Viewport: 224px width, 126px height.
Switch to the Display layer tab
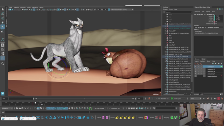pyautogui.click(x=197, y=59)
